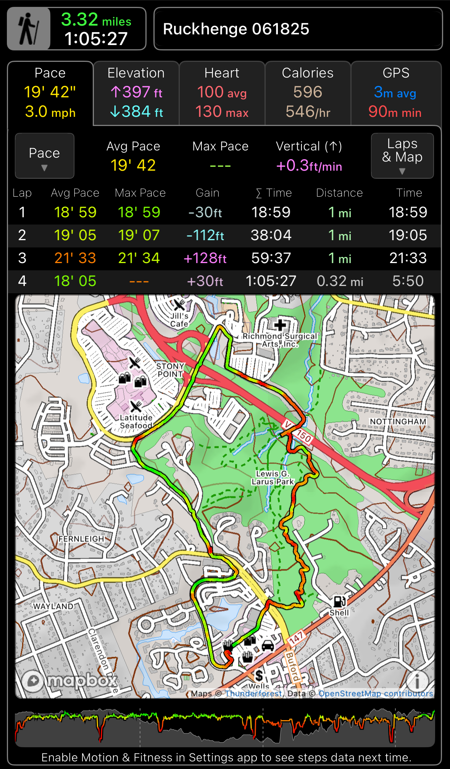Screen dimensions: 450x769
Task: Tap the hiking activity type icon
Action: click(29, 29)
